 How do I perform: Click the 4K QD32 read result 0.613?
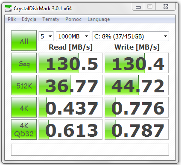70,130
